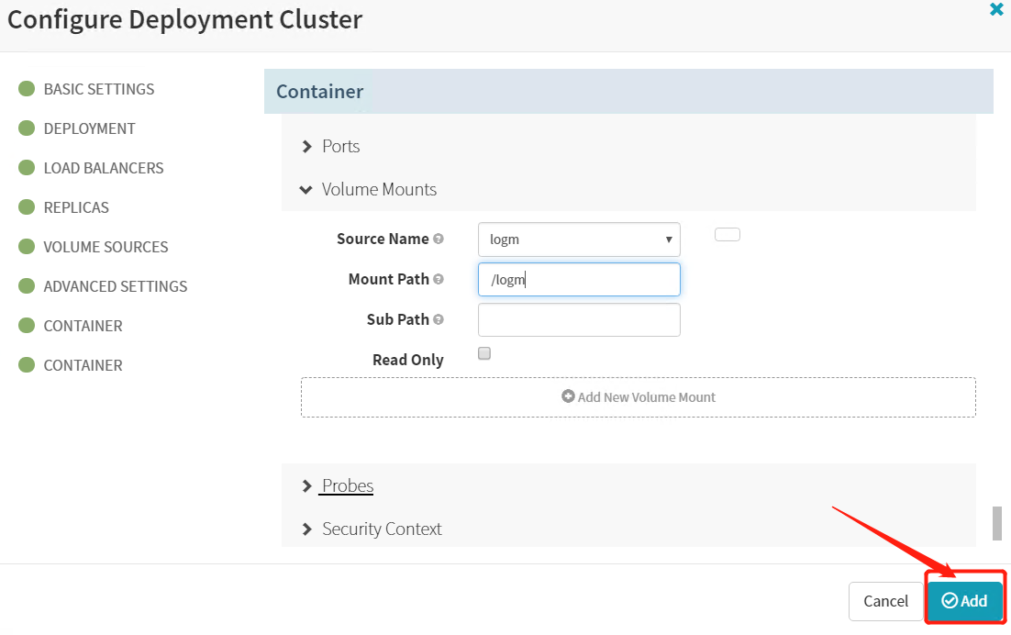Open the Source Name dropdown showing logm

pos(579,240)
